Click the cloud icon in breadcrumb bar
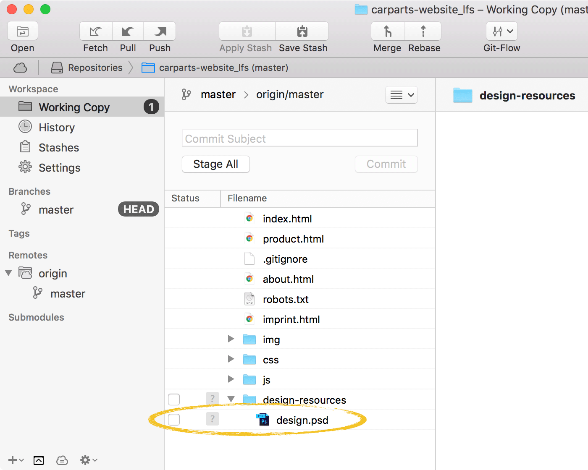The height and width of the screenshot is (470, 588). point(20,68)
